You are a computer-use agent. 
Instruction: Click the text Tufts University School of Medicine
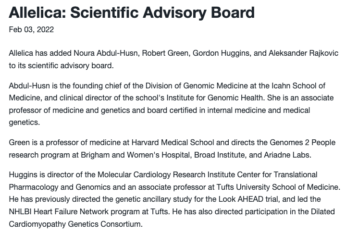tap(278, 187)
